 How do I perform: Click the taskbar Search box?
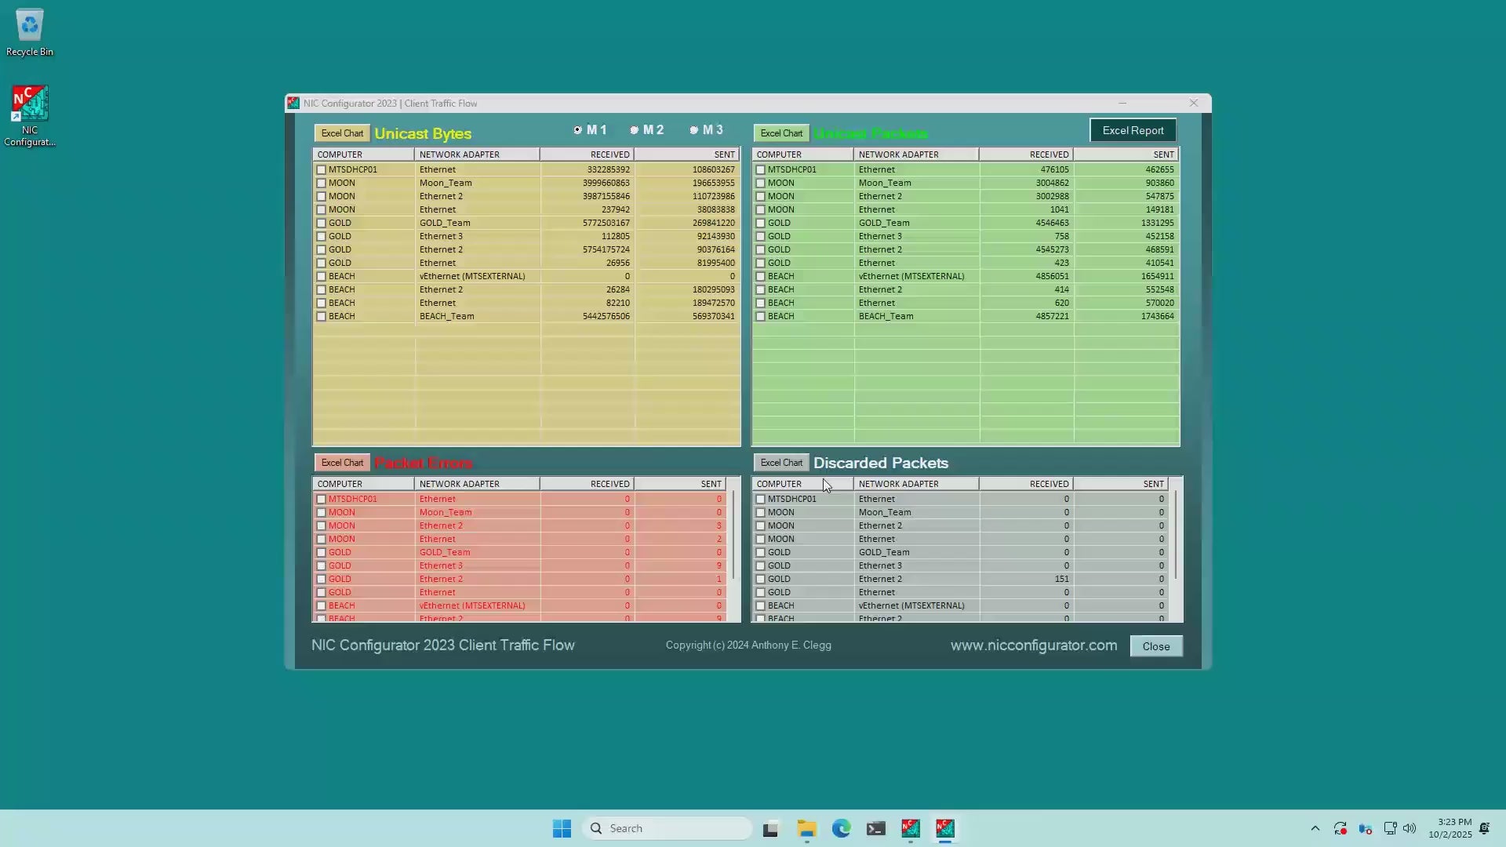point(668,828)
